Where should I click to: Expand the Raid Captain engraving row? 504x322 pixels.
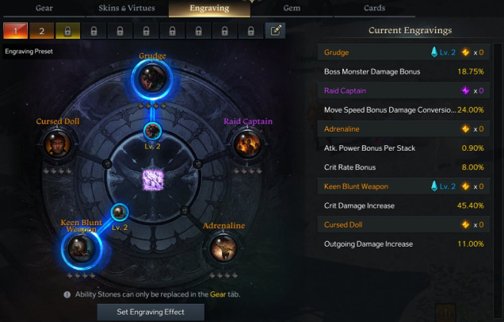click(x=403, y=90)
